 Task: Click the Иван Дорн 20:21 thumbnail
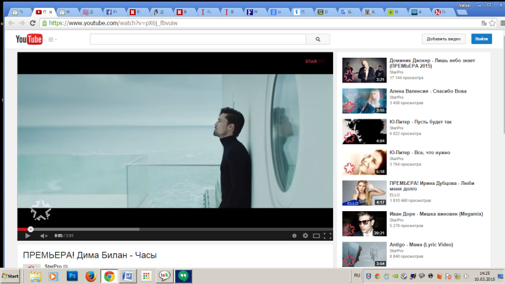point(364,224)
